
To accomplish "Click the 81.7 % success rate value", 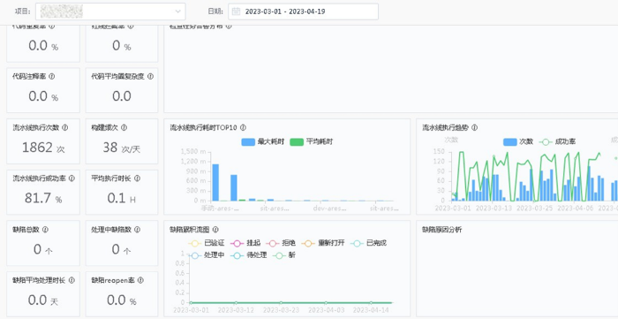I will coord(43,198).
